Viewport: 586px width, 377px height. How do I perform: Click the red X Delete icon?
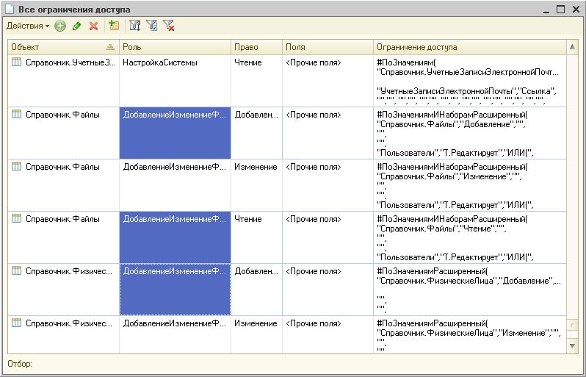93,26
